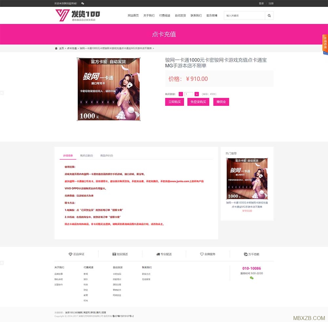Click the keyword search input box

click(244, 15)
